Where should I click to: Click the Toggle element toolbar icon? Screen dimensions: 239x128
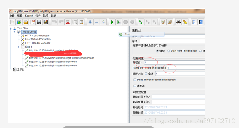104,22
